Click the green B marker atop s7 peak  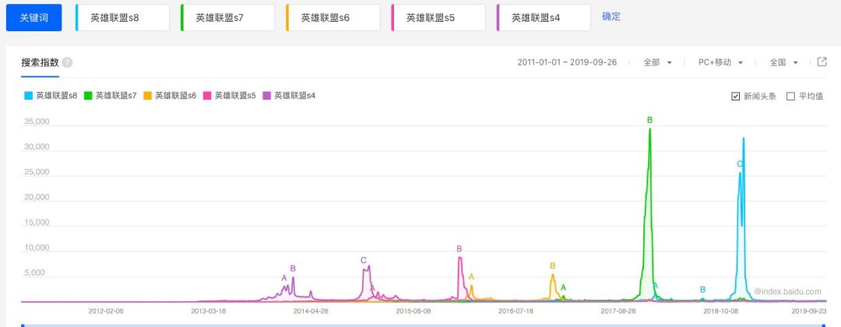click(649, 120)
